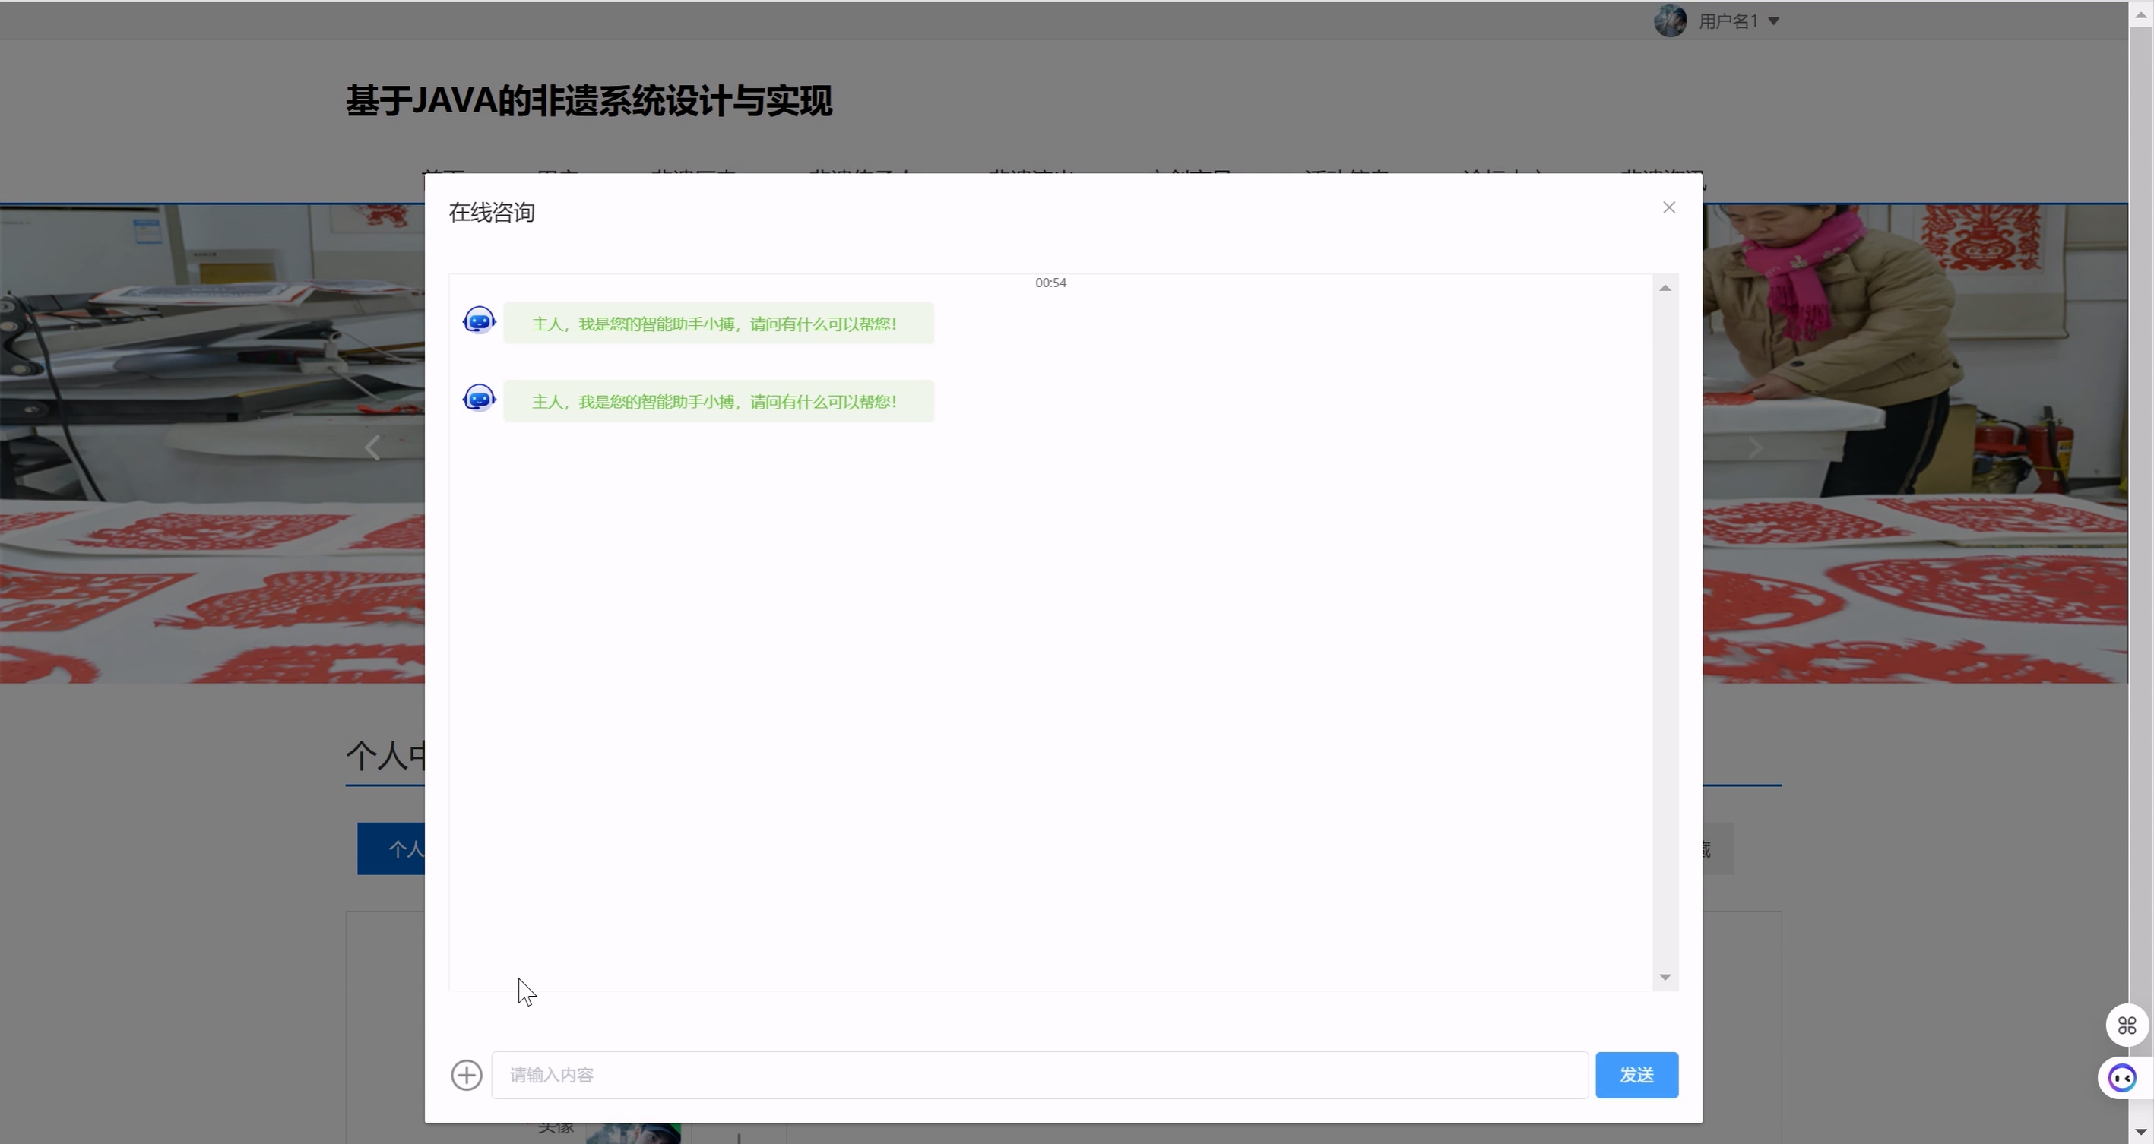Click the site title 基于JAVA的非遗系统设计与实现

[x=589, y=101]
